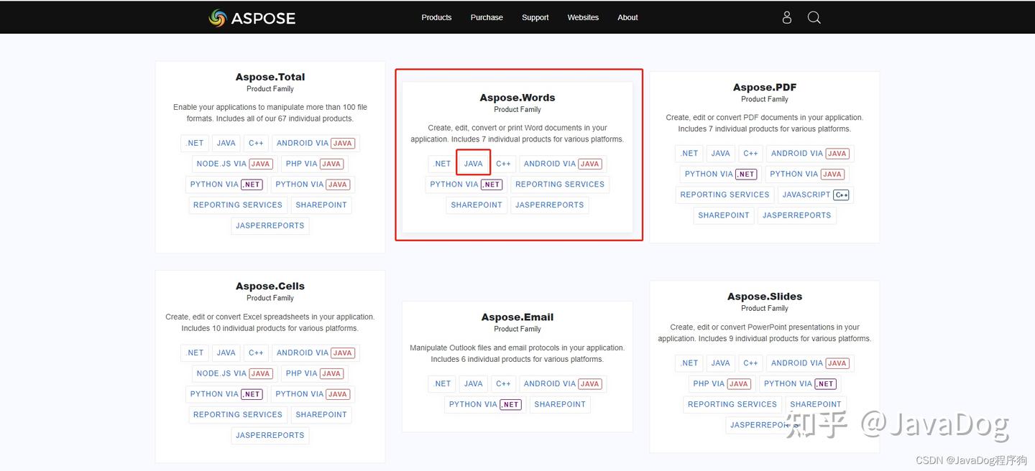Open the user account icon
The image size is (1035, 471).
(x=786, y=17)
